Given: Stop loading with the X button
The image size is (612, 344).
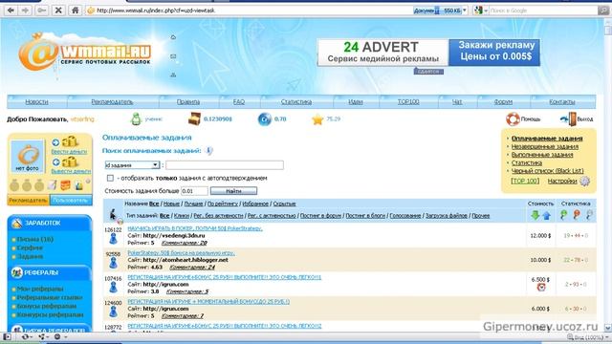Looking at the screenshot, I should 58,11.
